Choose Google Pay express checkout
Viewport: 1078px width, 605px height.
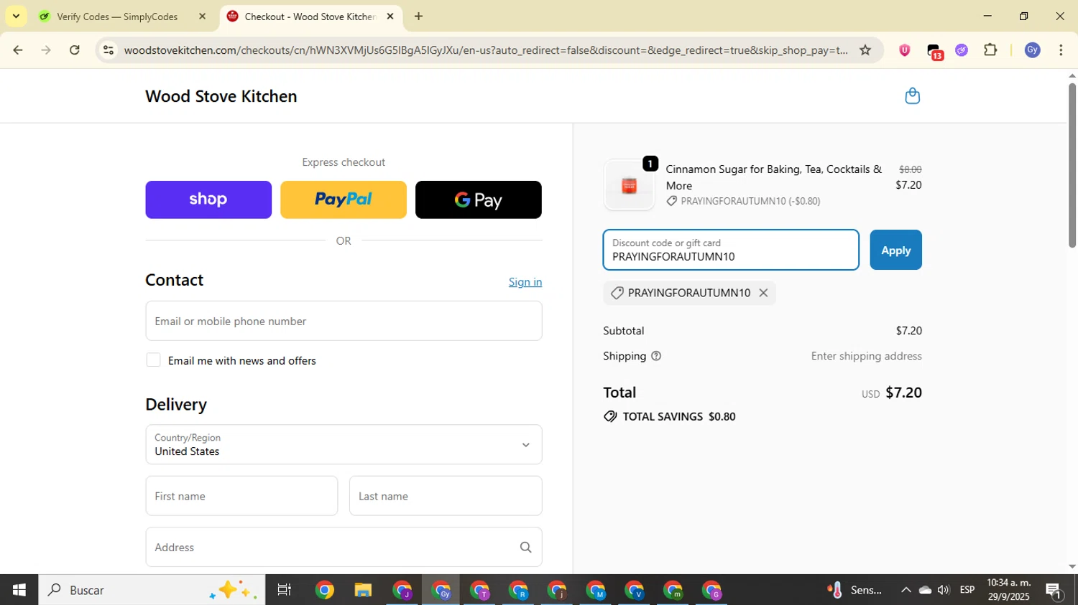tap(479, 200)
